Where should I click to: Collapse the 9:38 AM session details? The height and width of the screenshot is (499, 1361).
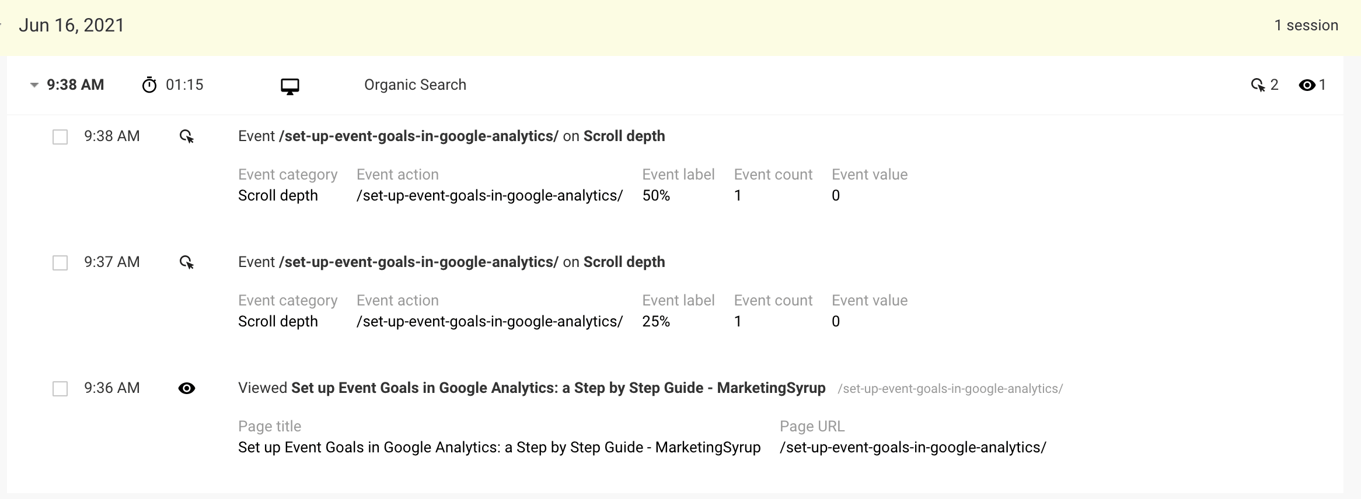(33, 85)
